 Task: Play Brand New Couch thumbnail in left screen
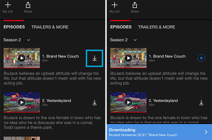22,58
